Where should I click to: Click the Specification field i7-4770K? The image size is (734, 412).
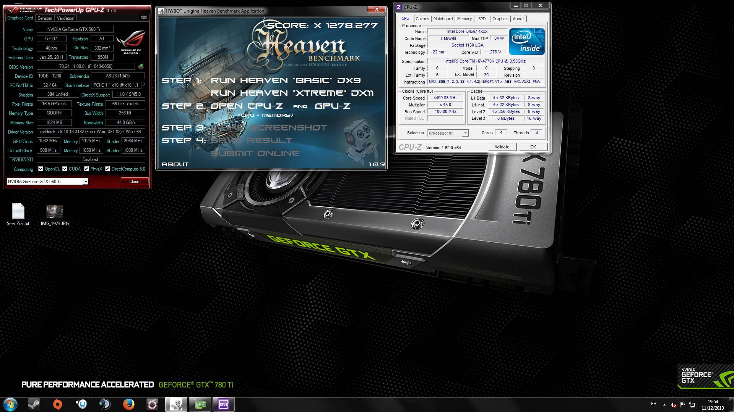[x=485, y=61]
